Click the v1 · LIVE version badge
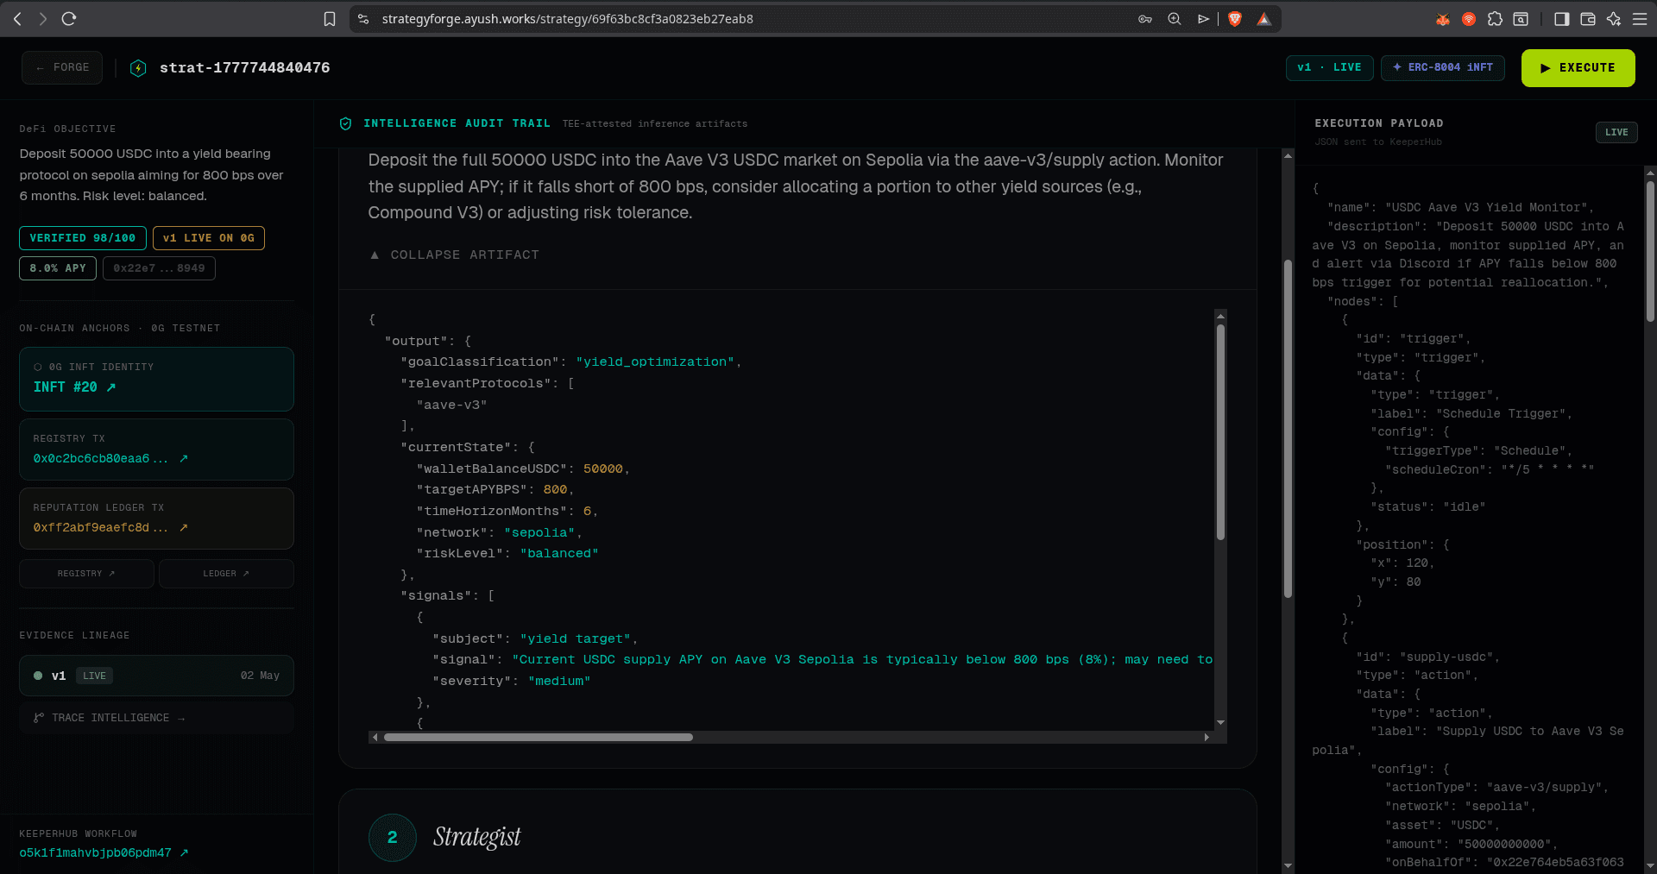 tap(1330, 67)
